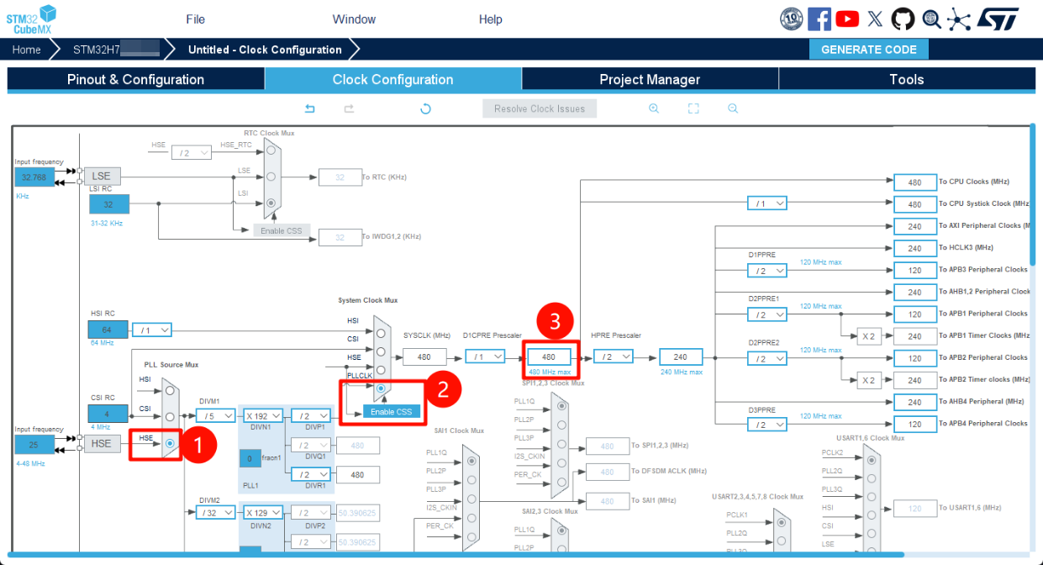Open the X social media icon
Image resolution: width=1043 pixels, height=565 pixels.
(x=875, y=18)
